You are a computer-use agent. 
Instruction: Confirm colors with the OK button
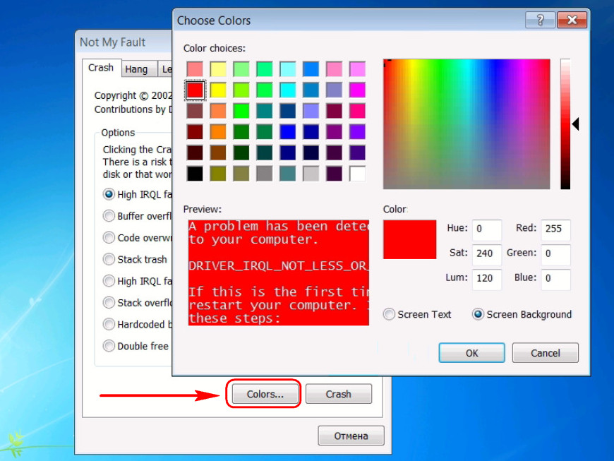coord(471,353)
